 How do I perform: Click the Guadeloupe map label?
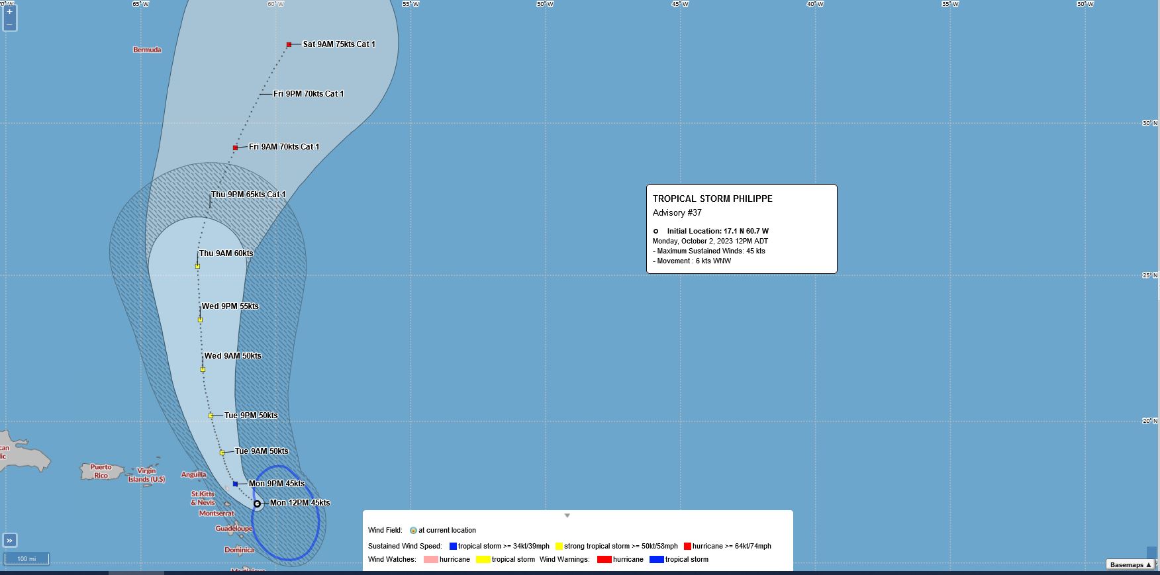pyautogui.click(x=234, y=529)
